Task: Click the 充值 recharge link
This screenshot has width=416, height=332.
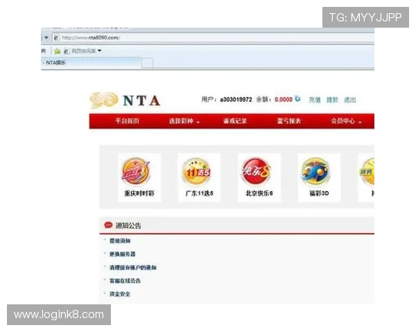Action: click(x=315, y=100)
